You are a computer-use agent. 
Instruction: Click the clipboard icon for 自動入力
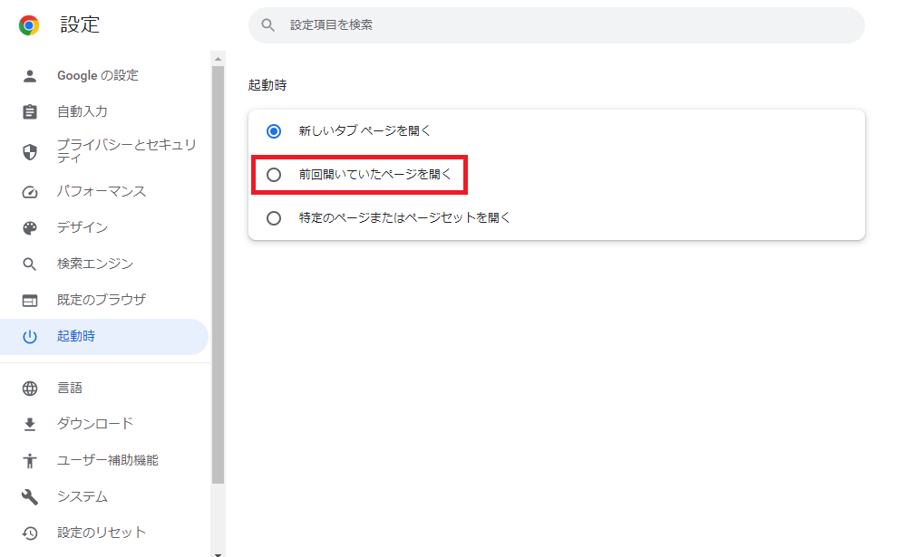(30, 112)
